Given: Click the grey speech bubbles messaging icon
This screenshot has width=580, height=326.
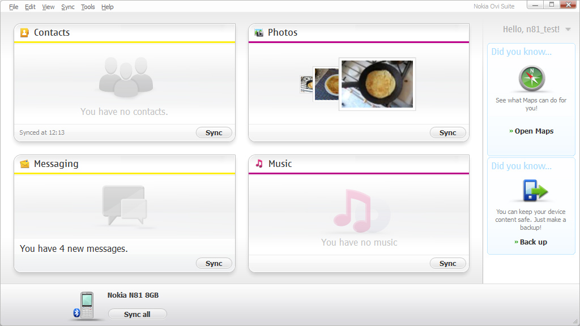Looking at the screenshot, I should tap(124, 205).
